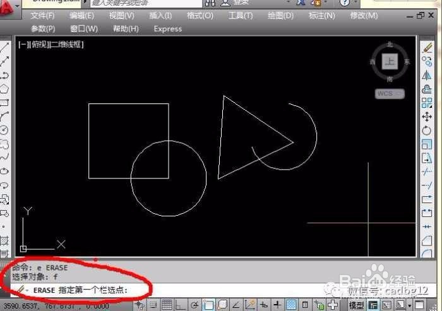
Task: Select the Polyline tool
Action: [5, 75]
